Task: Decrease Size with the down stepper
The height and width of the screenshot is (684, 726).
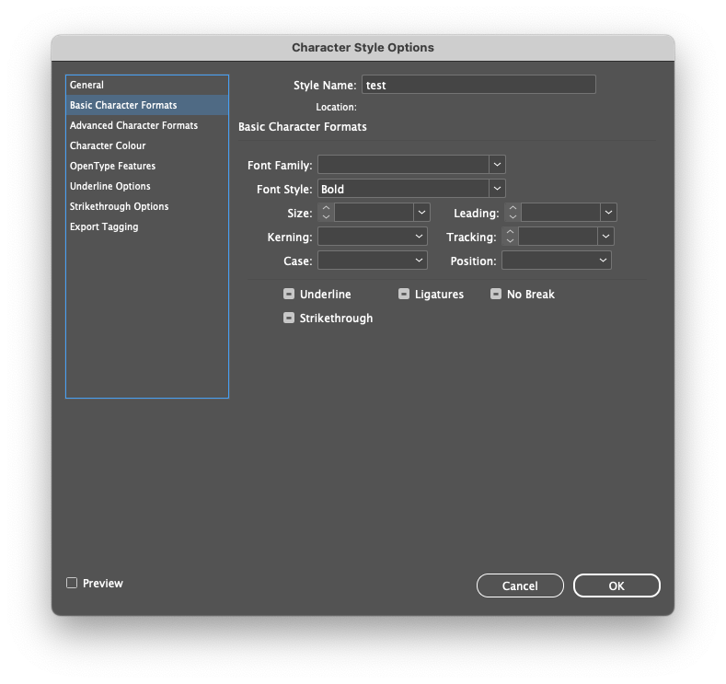Action: (x=326, y=216)
